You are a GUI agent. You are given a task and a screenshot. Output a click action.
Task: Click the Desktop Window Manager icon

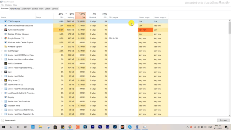[x=6, y=34]
